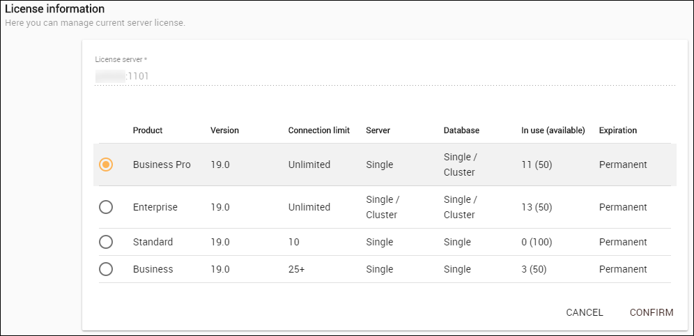Click the 0 (100) in-use value
694x336 pixels.
coord(537,242)
